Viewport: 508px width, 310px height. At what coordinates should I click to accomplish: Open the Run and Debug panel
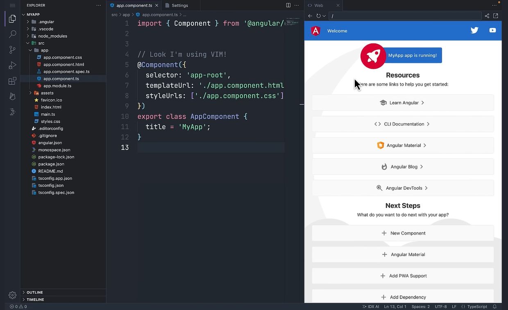[12, 65]
